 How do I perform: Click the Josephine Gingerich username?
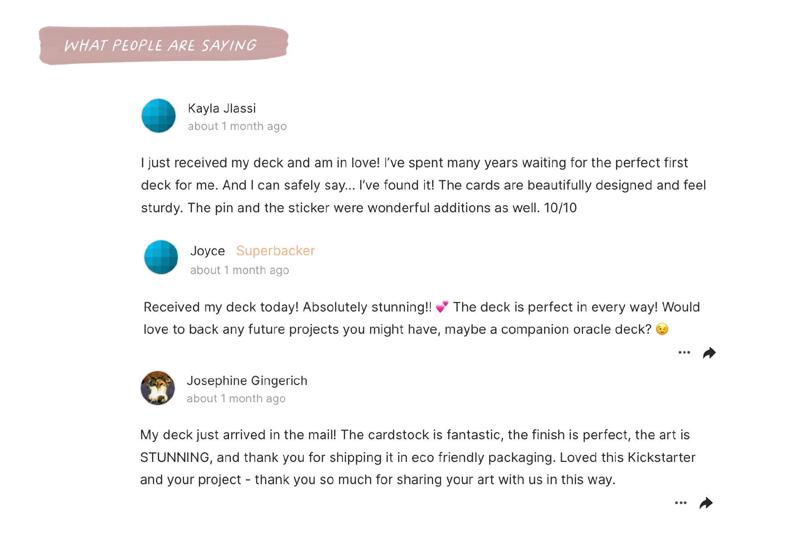(x=247, y=381)
